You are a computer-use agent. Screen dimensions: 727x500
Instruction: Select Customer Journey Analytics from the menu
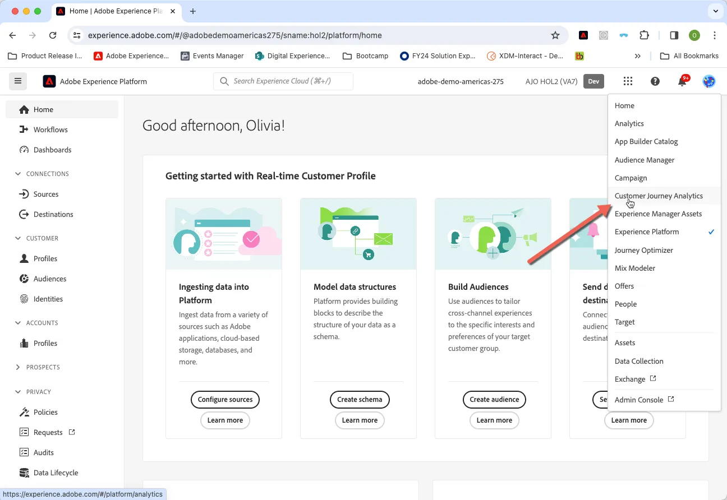(x=664, y=196)
